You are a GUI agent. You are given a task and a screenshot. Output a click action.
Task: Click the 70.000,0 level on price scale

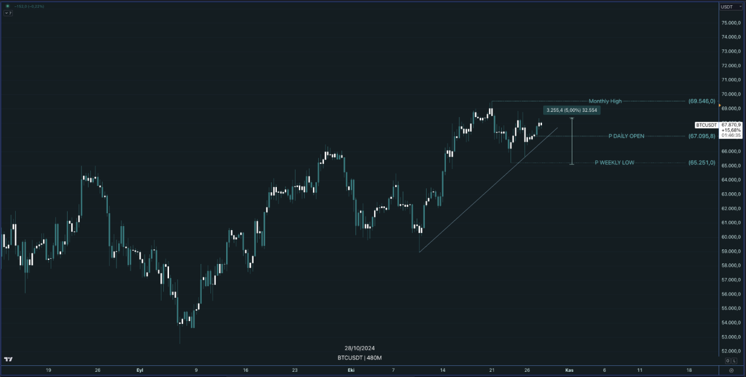(731, 94)
